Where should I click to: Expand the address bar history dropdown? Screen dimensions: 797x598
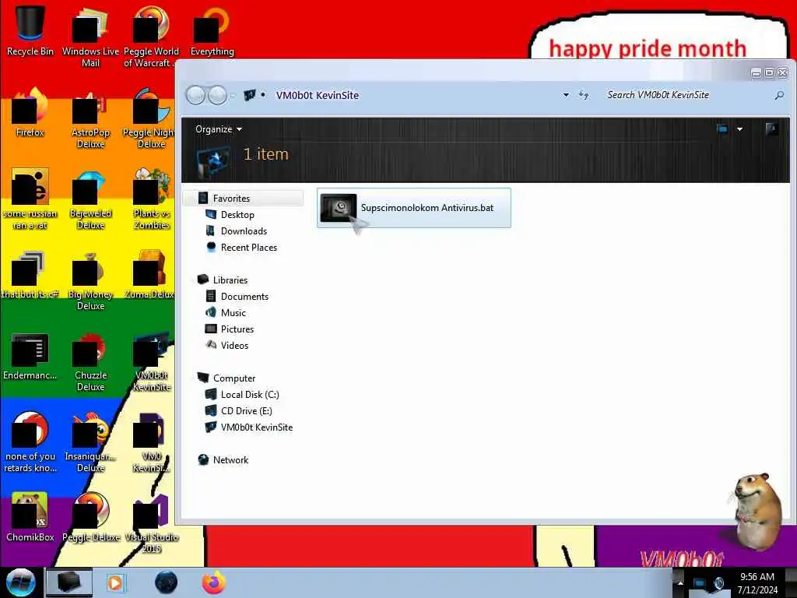click(566, 95)
